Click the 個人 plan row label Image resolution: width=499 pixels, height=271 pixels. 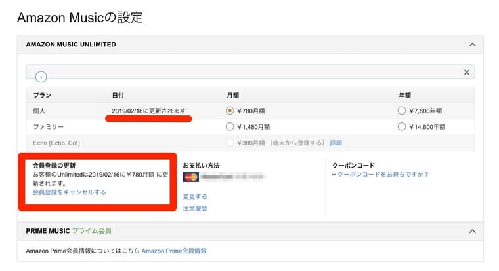39,111
